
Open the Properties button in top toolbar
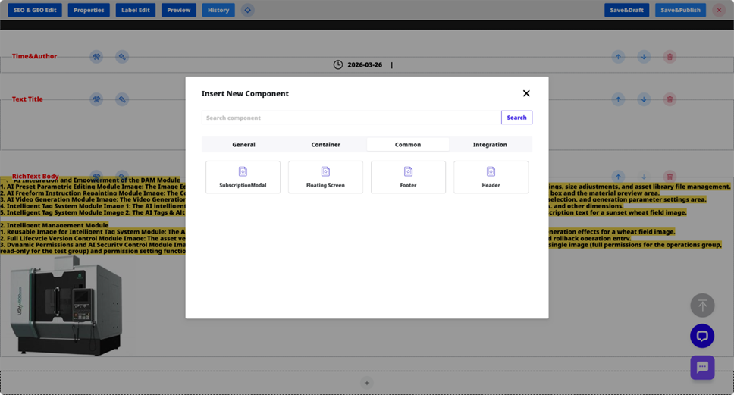tap(89, 10)
